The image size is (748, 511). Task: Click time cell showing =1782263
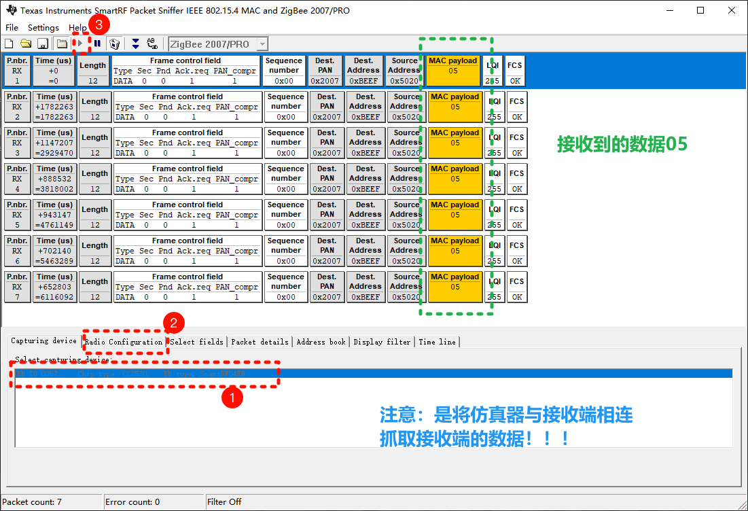point(55,107)
